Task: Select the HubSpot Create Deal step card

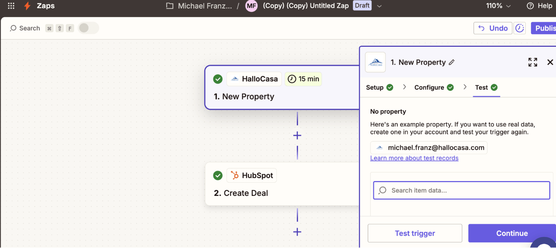Action: coord(282,184)
